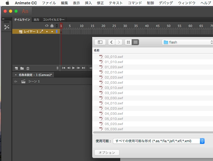Screen dimensions: 213x161
Task: Step forward one frame
Action: coord(78,68)
